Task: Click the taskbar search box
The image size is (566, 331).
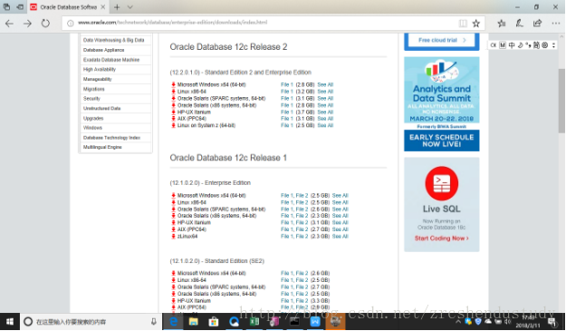Action: click(91, 322)
